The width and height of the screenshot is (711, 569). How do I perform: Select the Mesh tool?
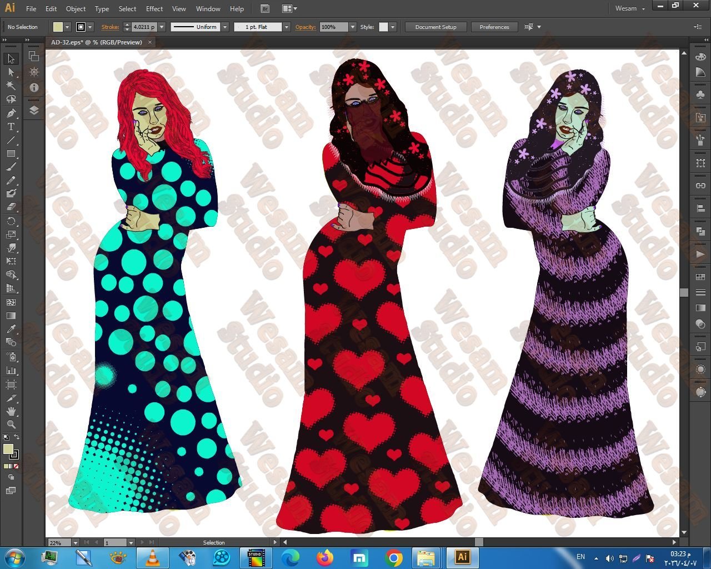click(11, 302)
